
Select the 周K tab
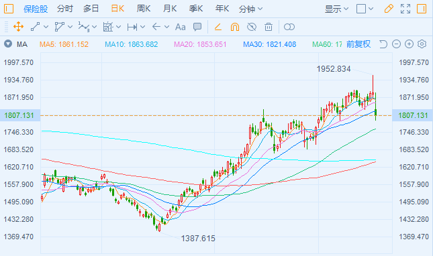[x=144, y=9]
